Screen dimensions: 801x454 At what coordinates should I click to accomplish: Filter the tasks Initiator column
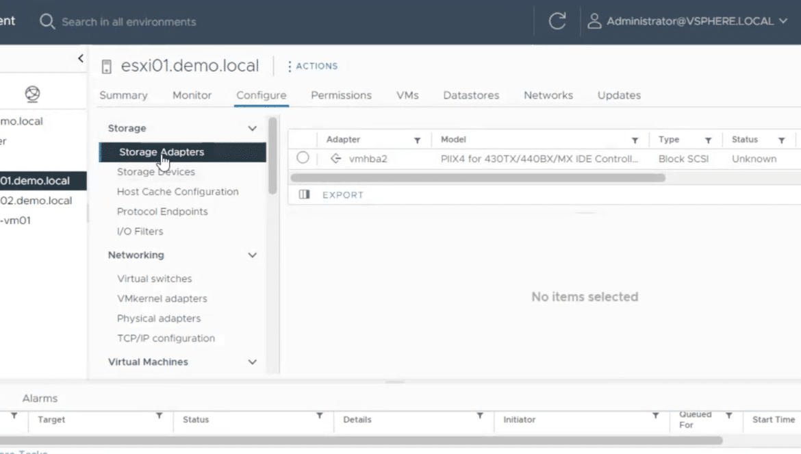click(x=655, y=416)
